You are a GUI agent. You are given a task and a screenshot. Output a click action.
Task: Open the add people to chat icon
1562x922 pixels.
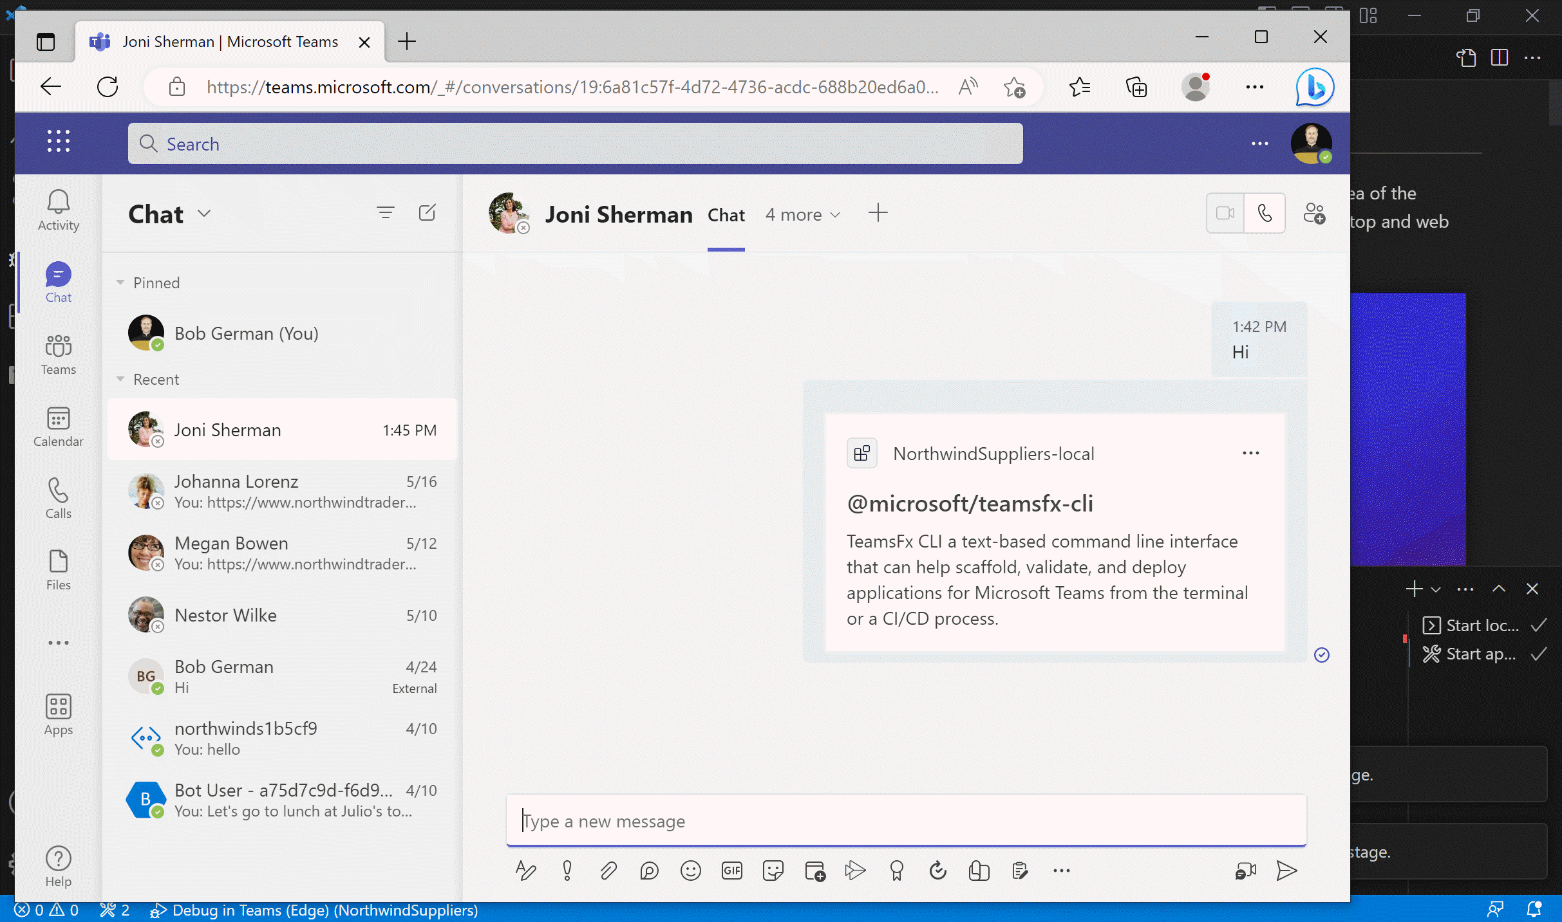[1316, 213]
